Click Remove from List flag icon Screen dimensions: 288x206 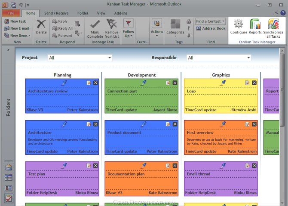click(x=111, y=24)
